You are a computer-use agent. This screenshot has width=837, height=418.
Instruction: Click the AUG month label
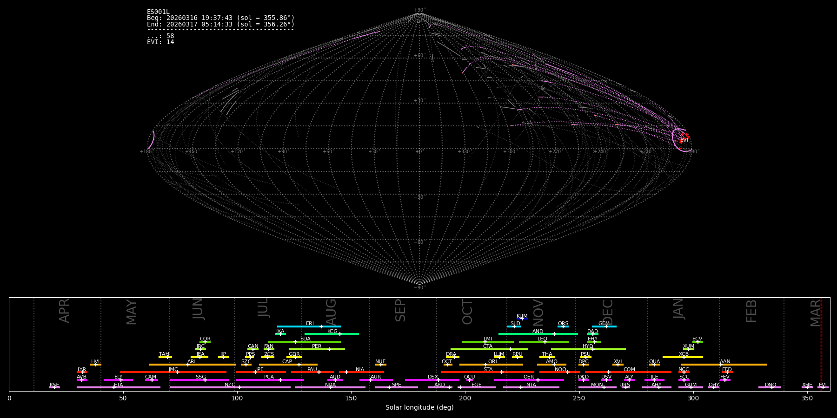coord(331,313)
